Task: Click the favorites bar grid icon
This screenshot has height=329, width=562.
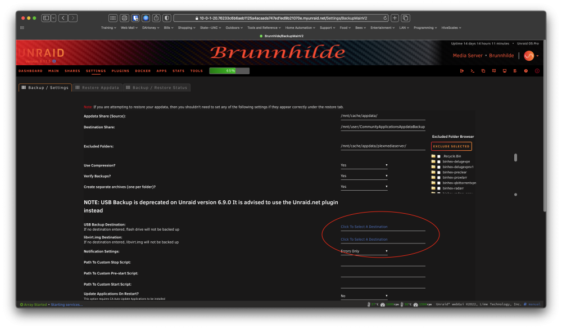Action: coord(22,28)
